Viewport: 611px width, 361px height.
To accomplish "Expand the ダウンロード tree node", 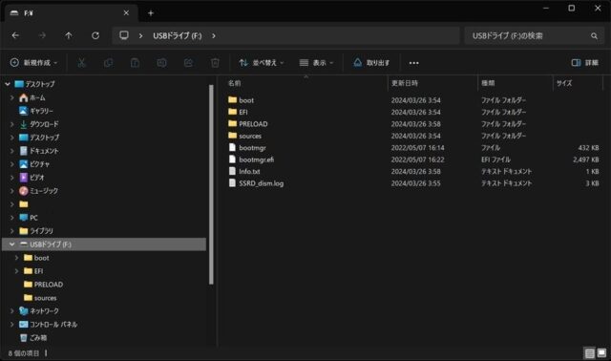I will pyautogui.click(x=12, y=124).
